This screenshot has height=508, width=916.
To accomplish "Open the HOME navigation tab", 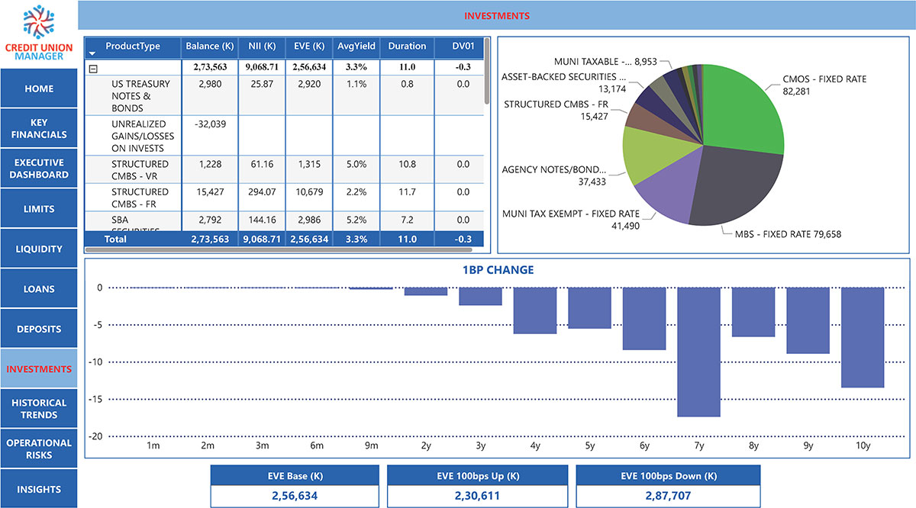I will (39, 88).
